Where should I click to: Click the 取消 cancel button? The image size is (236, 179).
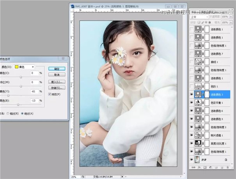[x=57, y=74]
